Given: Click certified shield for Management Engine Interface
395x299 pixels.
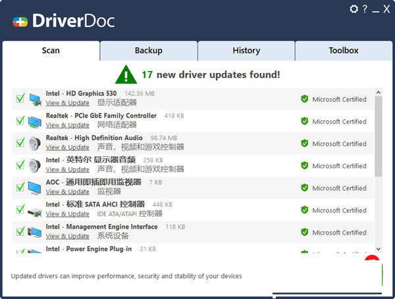Looking at the screenshot, I should tap(305, 232).
